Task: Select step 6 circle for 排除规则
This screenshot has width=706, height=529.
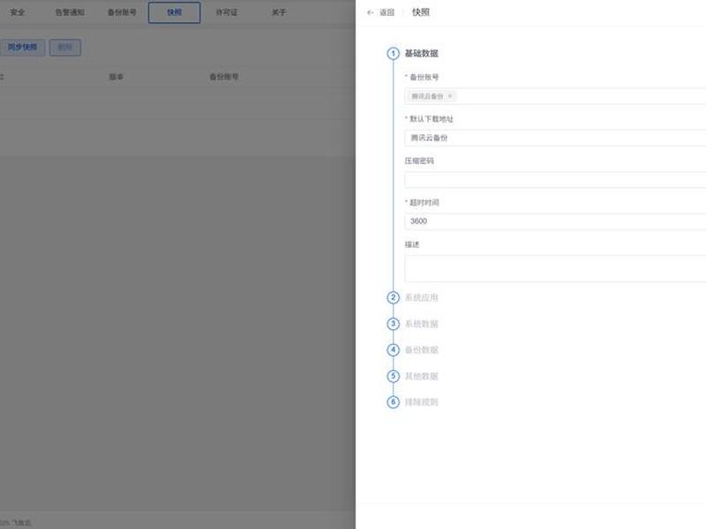Action: 393,402
